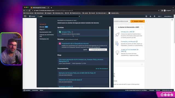Expand the Paris region dropdown
The width and height of the screenshot is (175, 98).
pyautogui.click(x=160, y=16)
